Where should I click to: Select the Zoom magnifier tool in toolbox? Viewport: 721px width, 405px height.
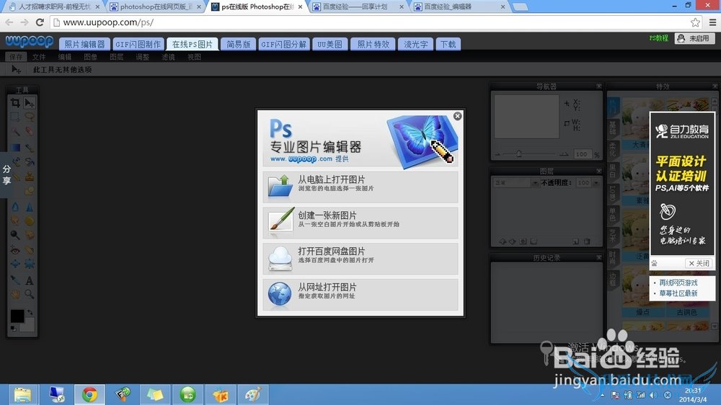tap(30, 294)
